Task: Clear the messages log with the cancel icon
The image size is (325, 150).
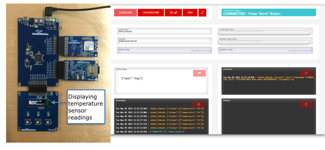Action: pyautogui.click(x=199, y=104)
